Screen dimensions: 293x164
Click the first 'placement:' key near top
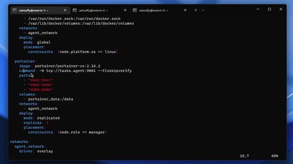34,47
